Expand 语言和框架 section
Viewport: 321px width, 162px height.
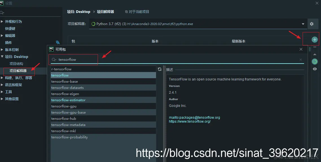(x=2, y=85)
